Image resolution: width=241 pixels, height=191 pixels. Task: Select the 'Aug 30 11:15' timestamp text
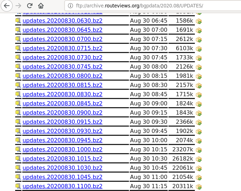pyautogui.click(x=149, y=186)
